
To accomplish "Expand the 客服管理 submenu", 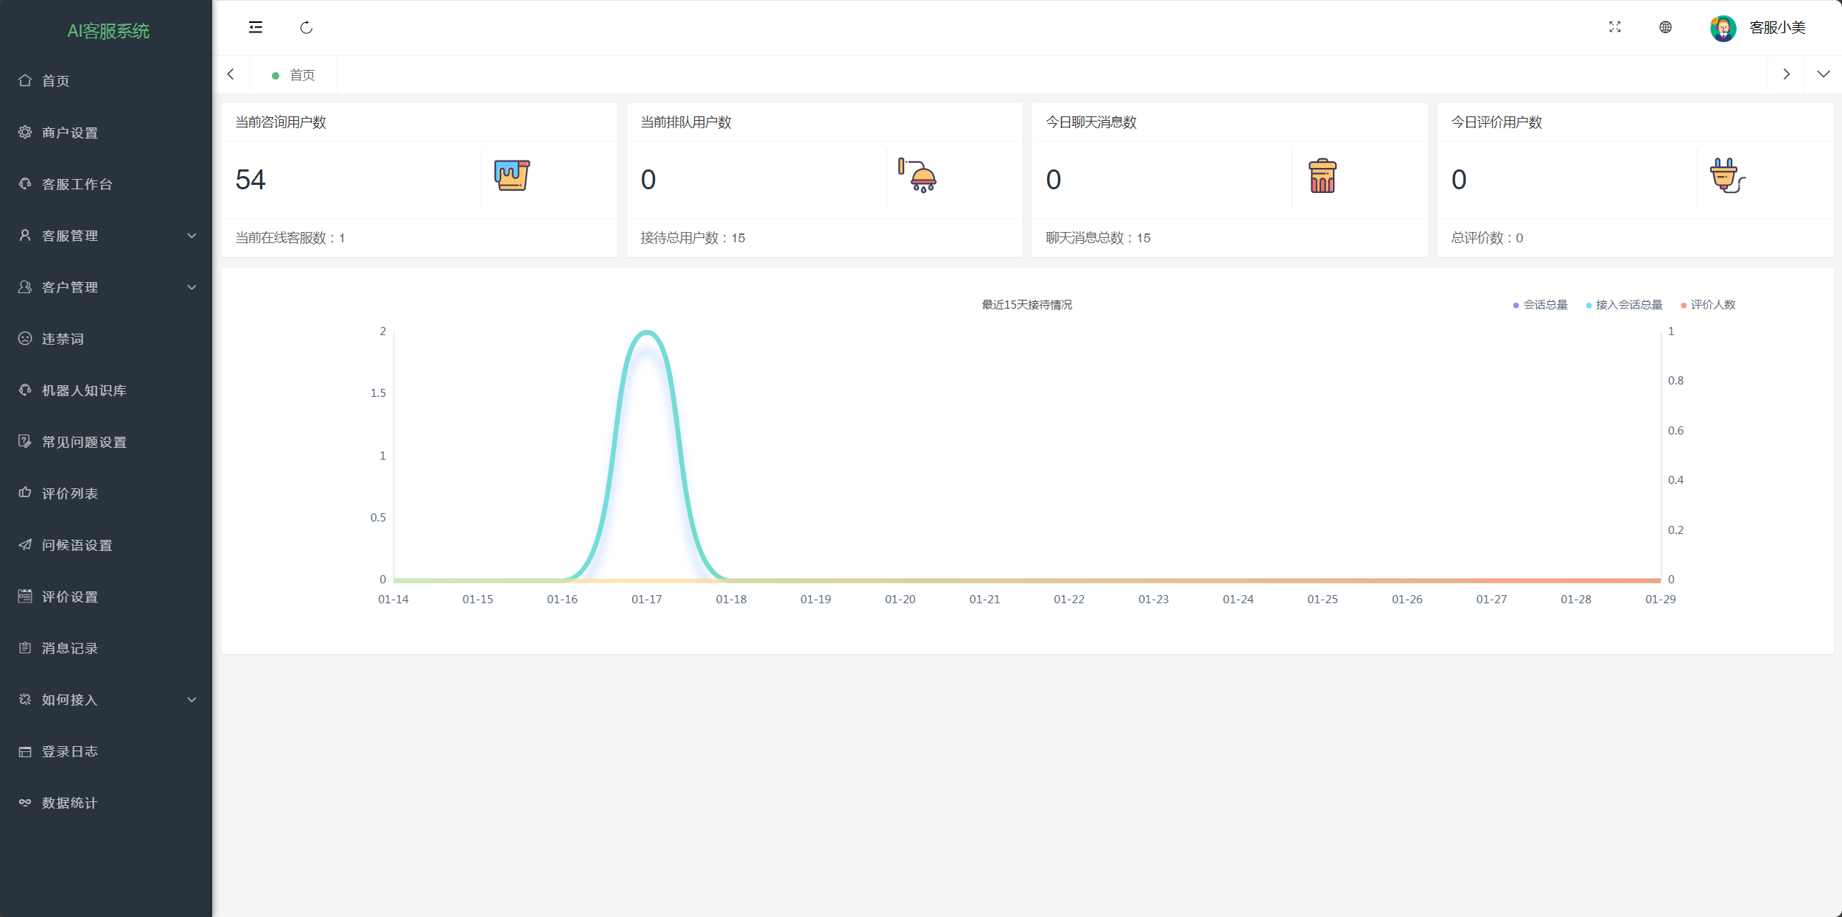I will pos(106,236).
